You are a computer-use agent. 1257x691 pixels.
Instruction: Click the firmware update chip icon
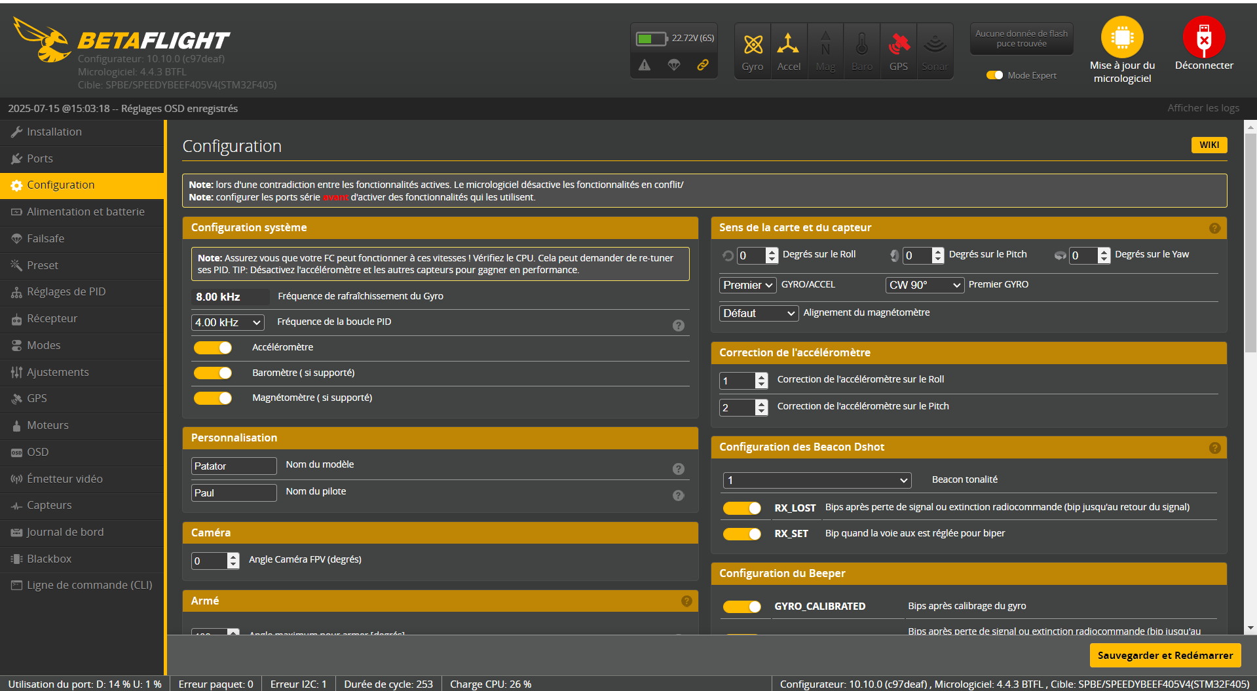[1121, 37]
